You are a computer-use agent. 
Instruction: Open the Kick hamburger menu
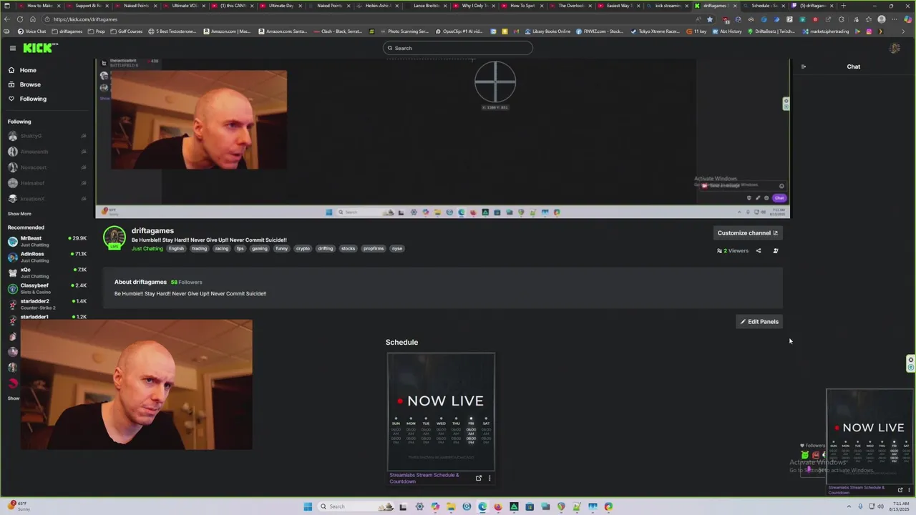(x=12, y=48)
